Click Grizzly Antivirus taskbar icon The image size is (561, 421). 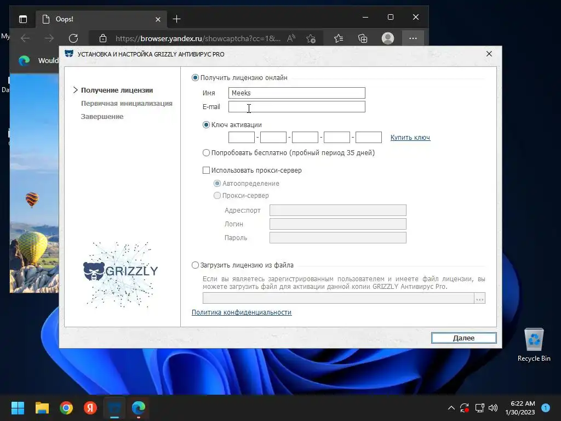click(115, 408)
